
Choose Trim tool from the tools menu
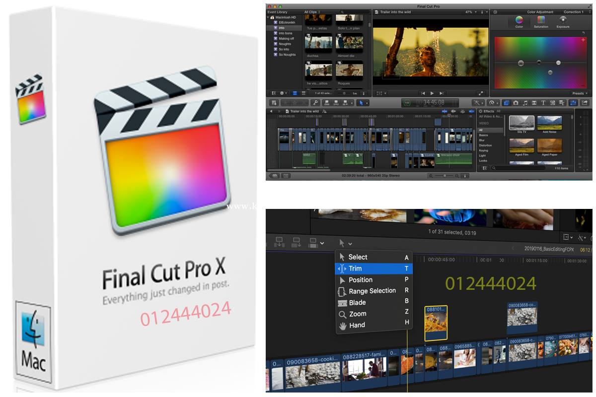pyautogui.click(x=374, y=268)
